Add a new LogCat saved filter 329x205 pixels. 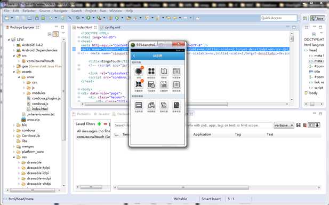99,124
